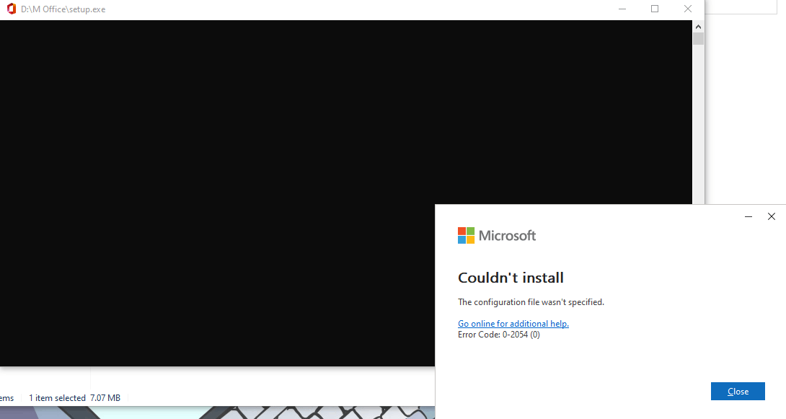Close the Couldn't install dialog window

click(772, 216)
